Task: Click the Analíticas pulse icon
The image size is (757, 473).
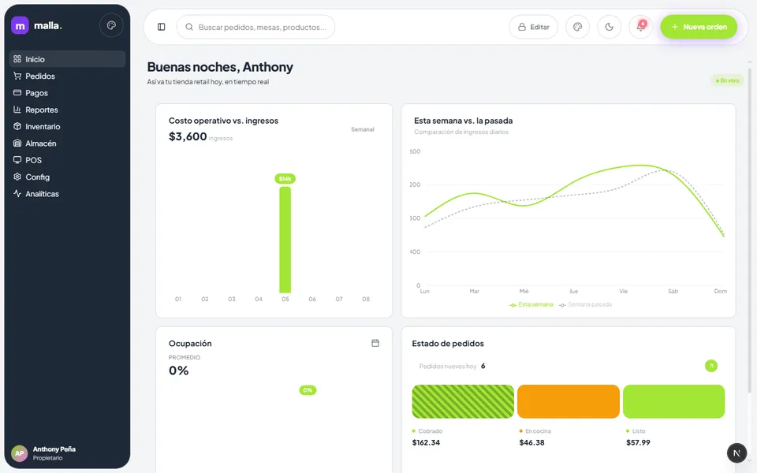Action: [17, 194]
